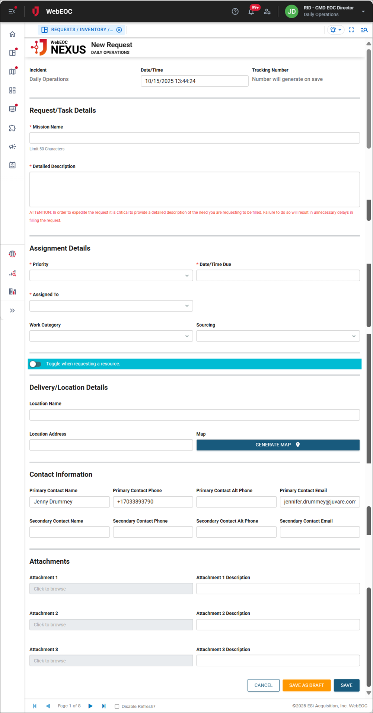Click the Save button
The image size is (373, 713).
pos(347,685)
